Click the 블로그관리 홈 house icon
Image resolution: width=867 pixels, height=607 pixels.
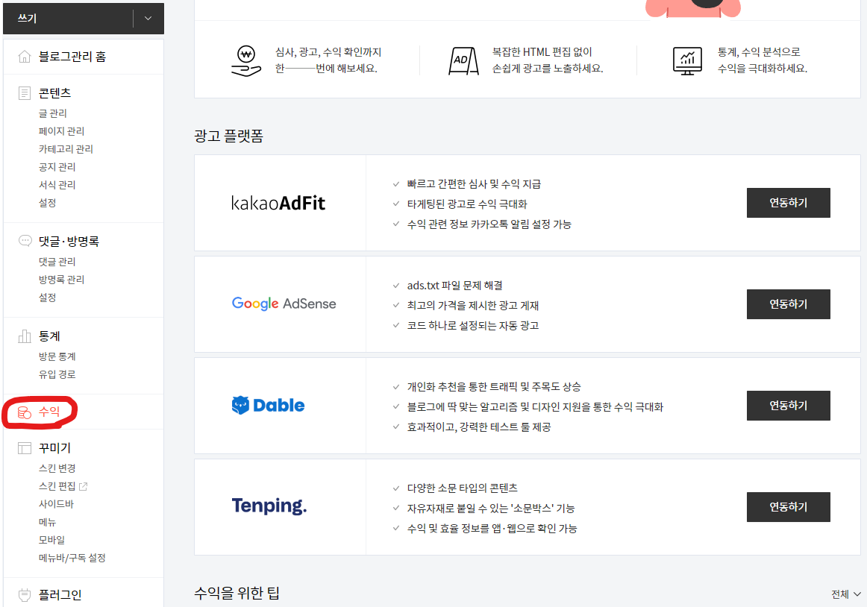click(25, 57)
